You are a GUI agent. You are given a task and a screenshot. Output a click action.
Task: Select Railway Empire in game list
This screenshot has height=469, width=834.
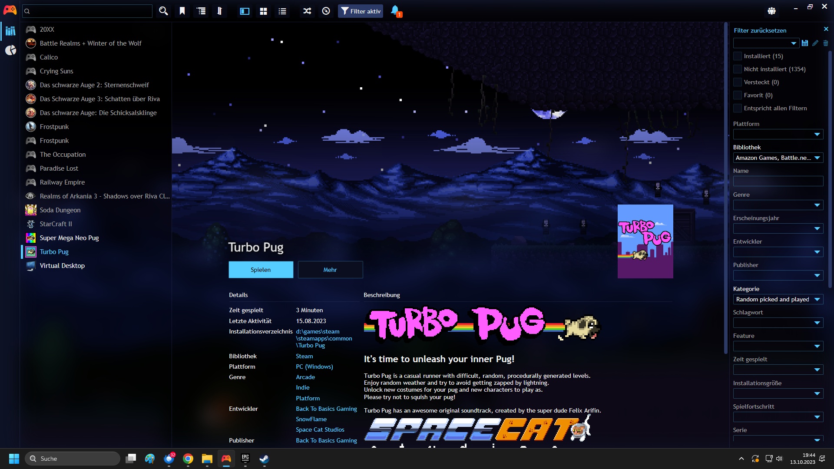coord(62,182)
